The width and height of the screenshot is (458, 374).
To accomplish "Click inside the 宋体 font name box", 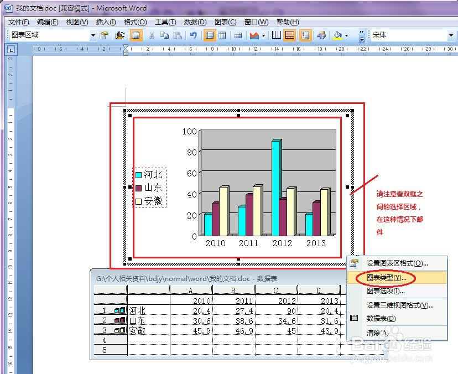I will tap(409, 35).
